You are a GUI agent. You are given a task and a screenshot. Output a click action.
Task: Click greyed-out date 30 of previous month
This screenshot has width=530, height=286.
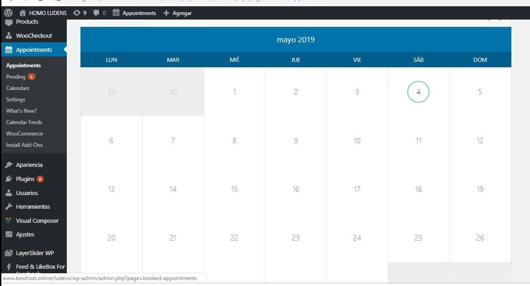[173, 91]
